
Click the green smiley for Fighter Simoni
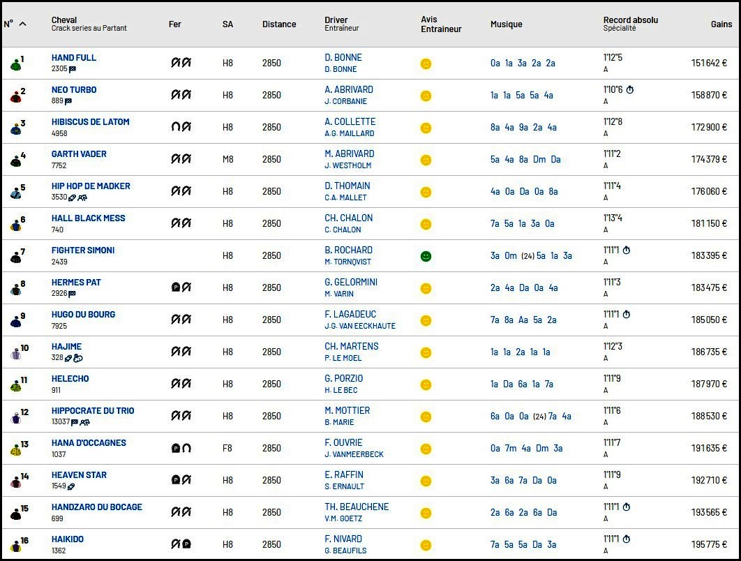click(x=426, y=256)
